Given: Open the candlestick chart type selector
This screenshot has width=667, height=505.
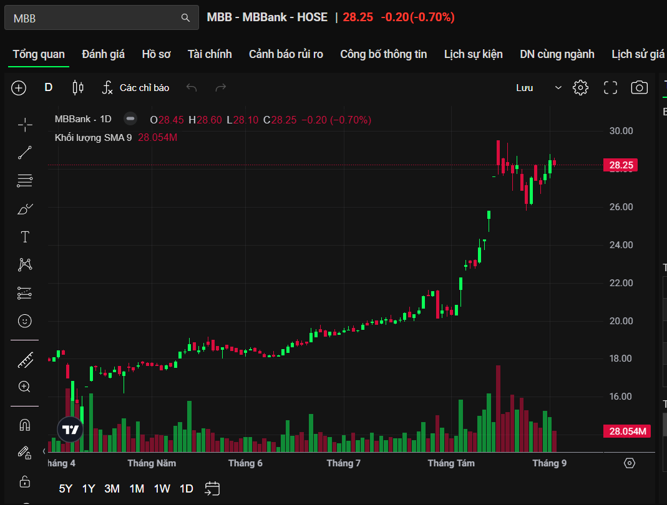Looking at the screenshot, I should coord(78,87).
